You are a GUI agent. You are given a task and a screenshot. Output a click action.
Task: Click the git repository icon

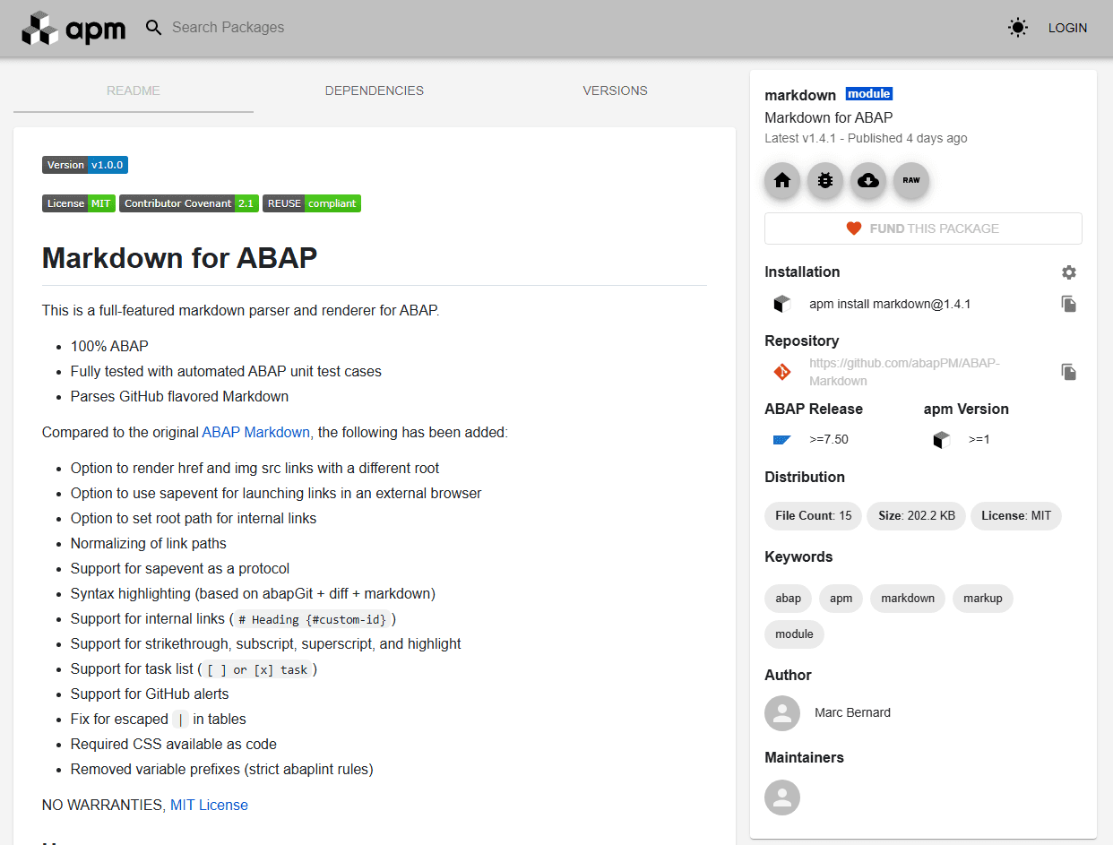[x=782, y=372]
